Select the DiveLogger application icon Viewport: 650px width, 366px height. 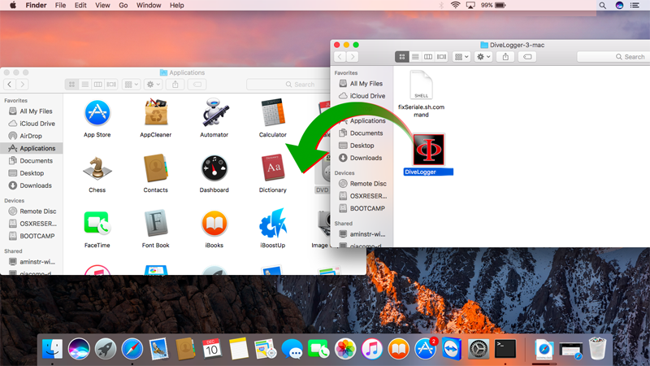click(x=429, y=150)
